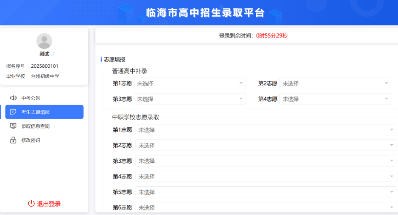The width and height of the screenshot is (398, 215).
Task: Click the user avatar icon
Action: click(x=44, y=41)
